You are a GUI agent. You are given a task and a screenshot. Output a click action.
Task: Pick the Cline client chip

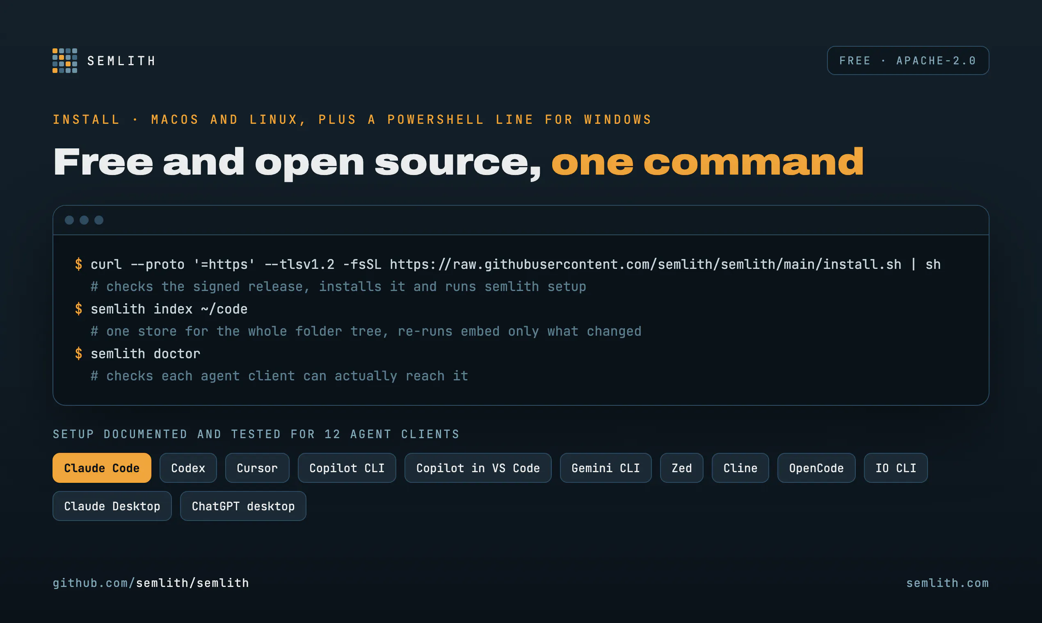point(740,468)
